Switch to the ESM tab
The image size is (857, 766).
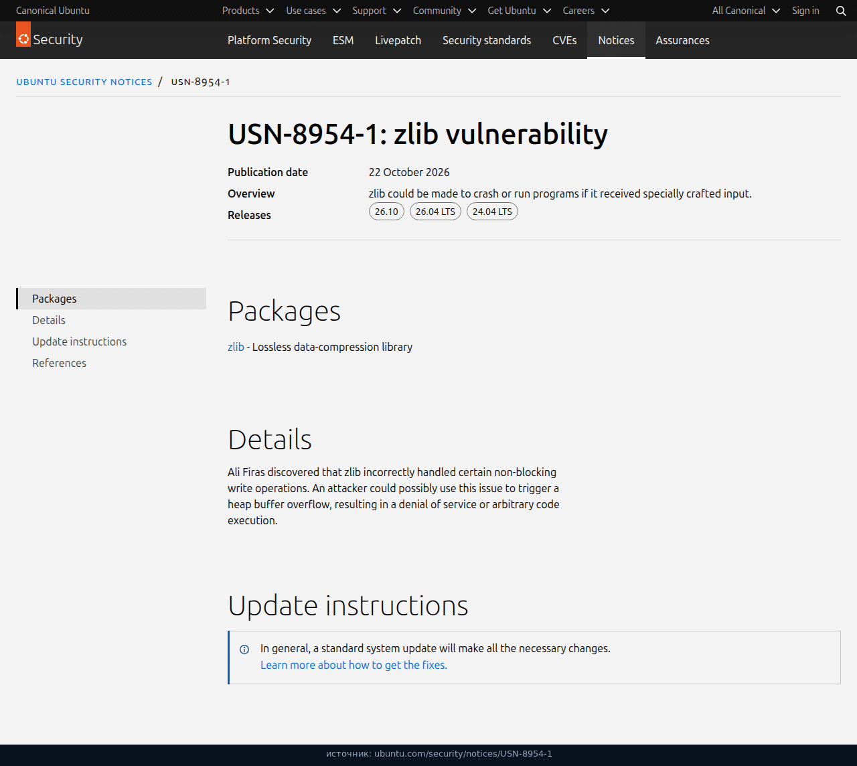tap(343, 40)
